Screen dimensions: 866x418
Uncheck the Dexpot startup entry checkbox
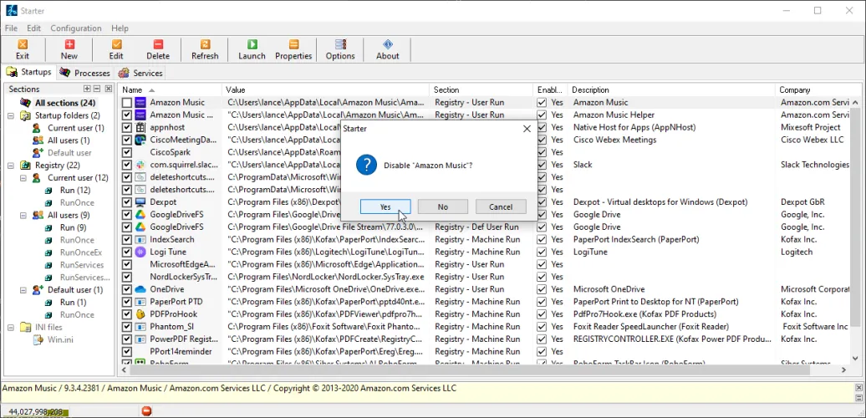[127, 202]
